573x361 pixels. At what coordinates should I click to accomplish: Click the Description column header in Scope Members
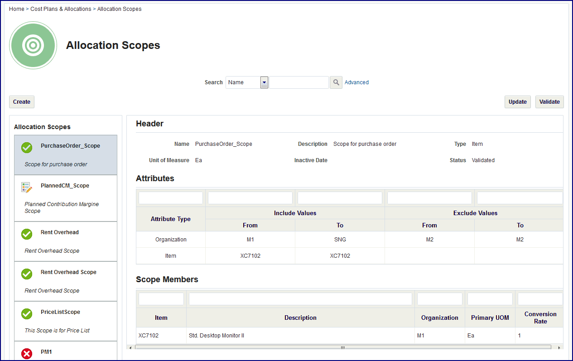click(x=300, y=318)
